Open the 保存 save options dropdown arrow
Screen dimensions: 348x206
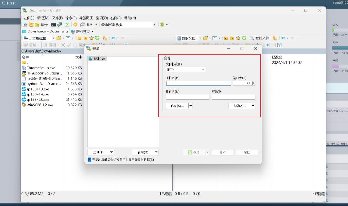(191, 106)
